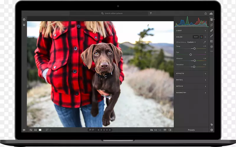
Task: Click the LIGHT section header
Action: click(179, 30)
